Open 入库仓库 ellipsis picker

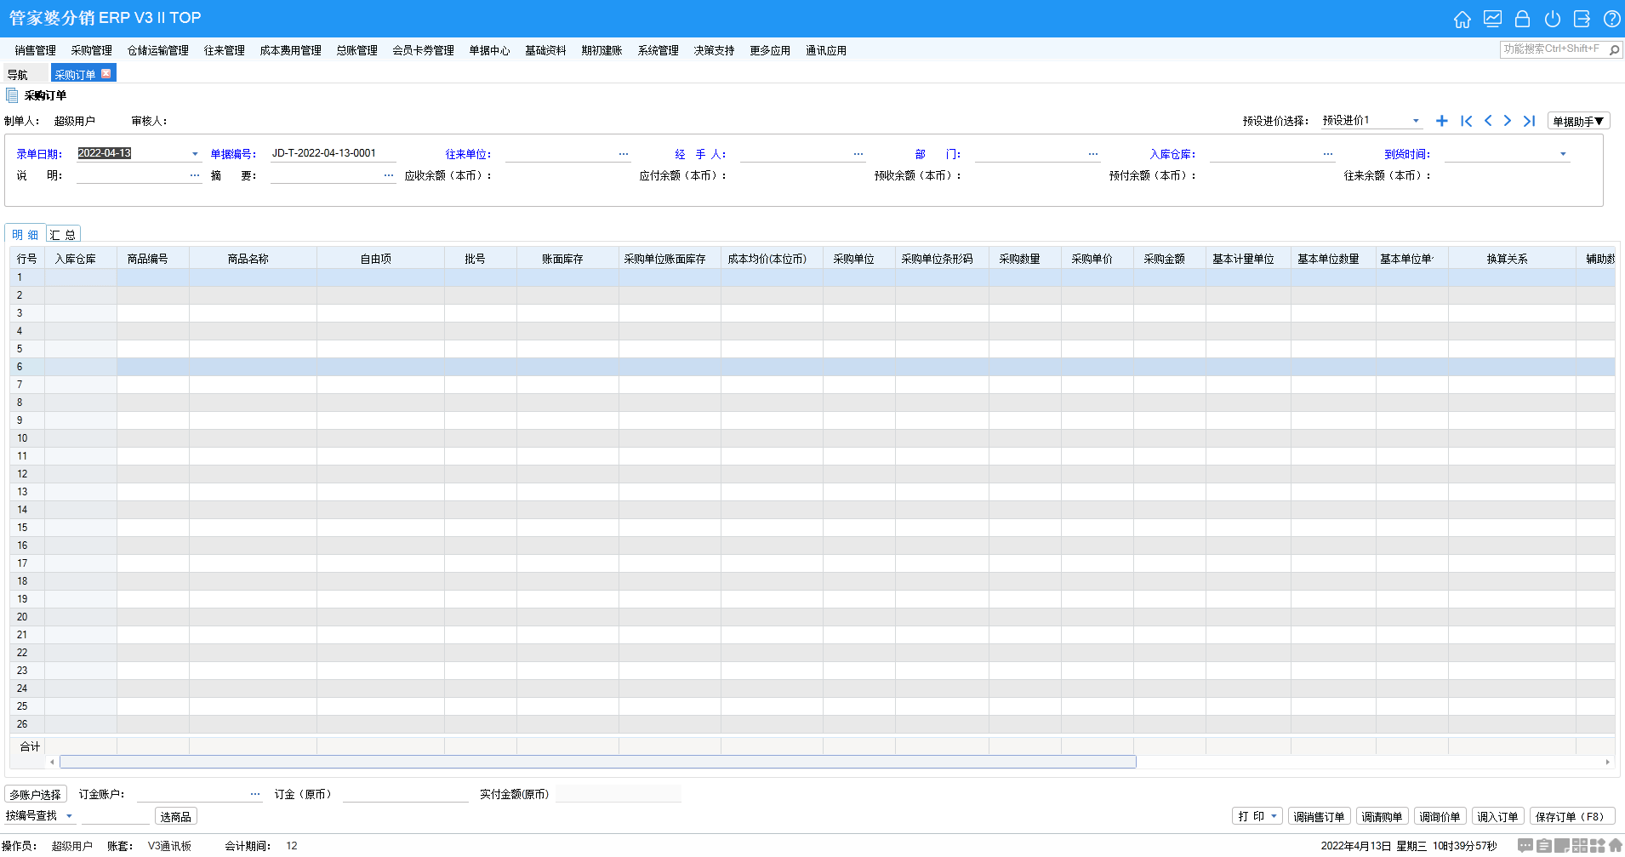tap(1328, 154)
